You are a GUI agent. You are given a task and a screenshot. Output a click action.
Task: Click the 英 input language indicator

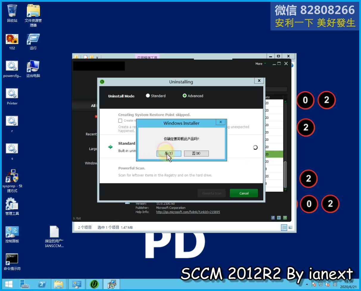[335, 284]
